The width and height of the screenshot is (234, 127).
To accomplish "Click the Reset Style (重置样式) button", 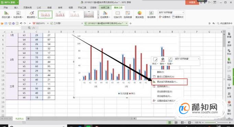I will (x=178, y=17).
